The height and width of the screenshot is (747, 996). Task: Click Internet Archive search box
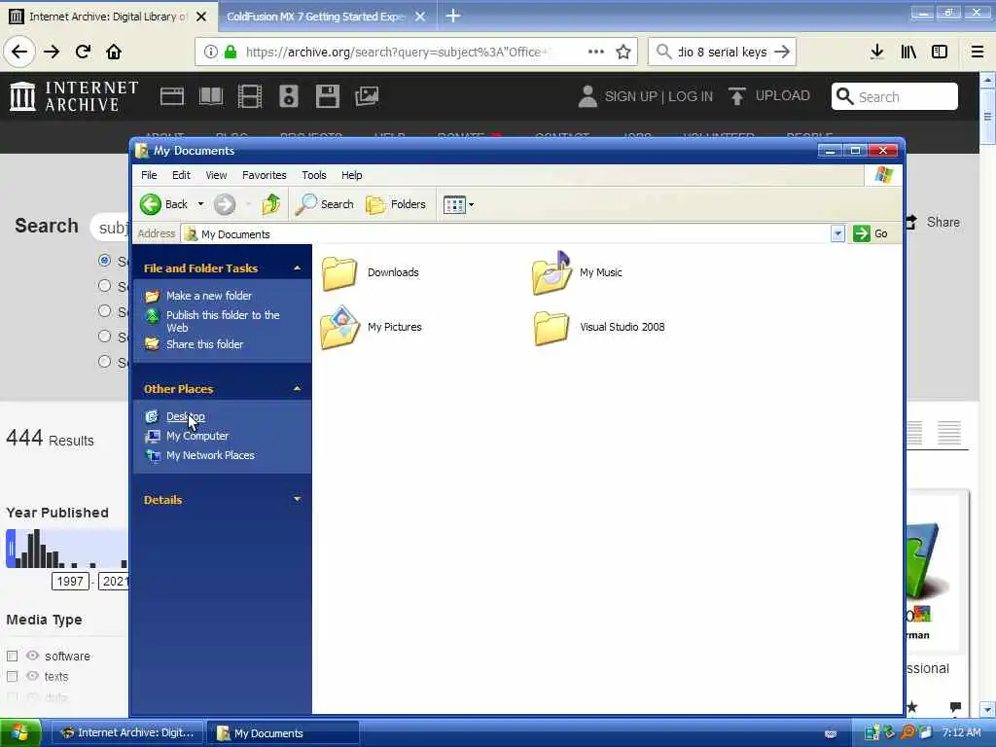(x=895, y=96)
